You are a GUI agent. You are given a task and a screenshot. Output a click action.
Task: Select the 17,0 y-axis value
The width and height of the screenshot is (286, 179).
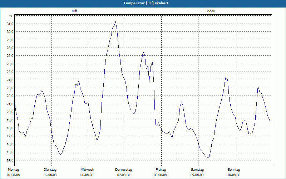(10, 136)
